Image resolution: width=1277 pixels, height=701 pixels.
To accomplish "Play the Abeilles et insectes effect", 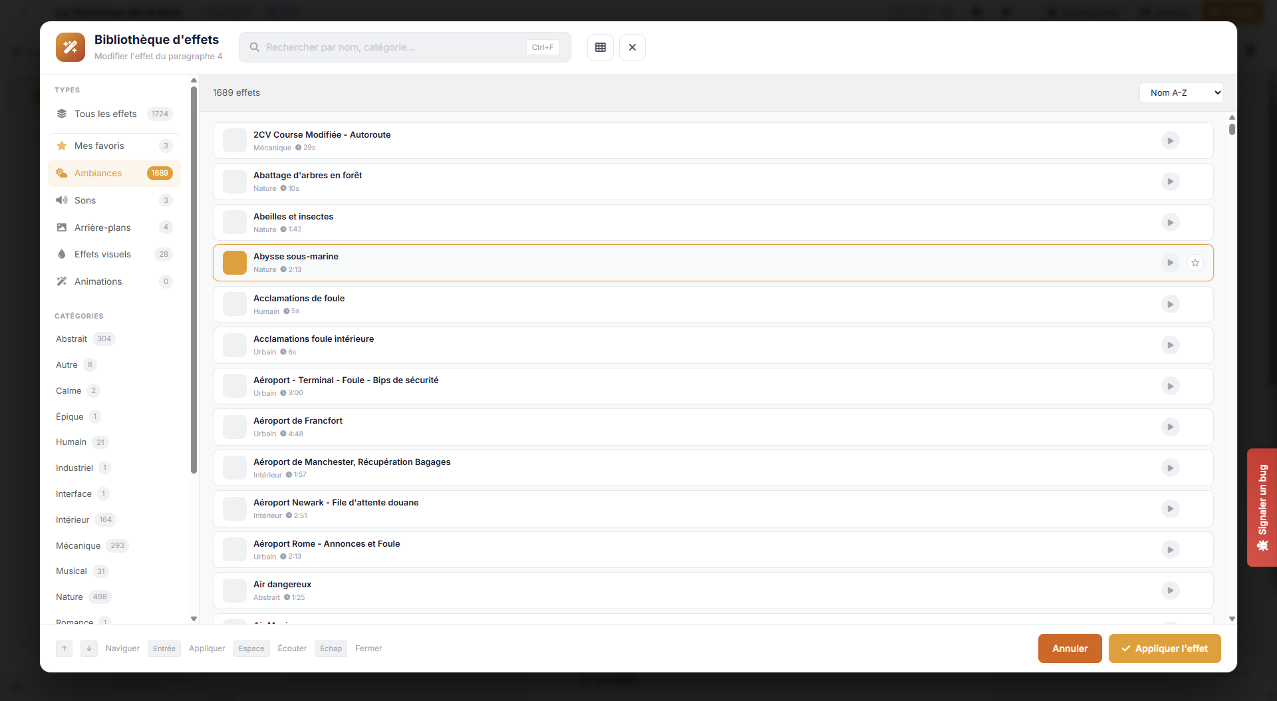I will coord(1170,223).
